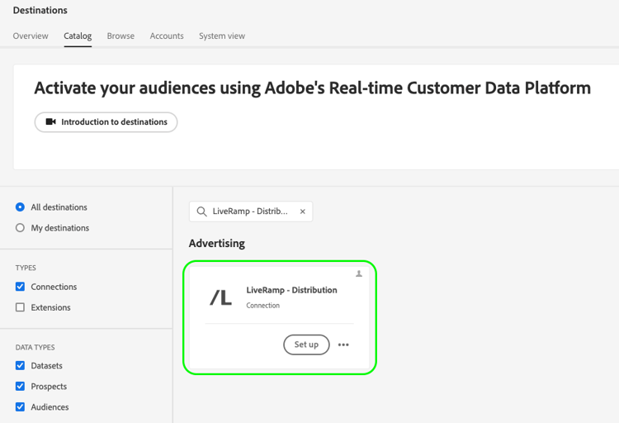619x423 pixels.
Task: Go to the Accounts tab
Action: click(x=167, y=36)
